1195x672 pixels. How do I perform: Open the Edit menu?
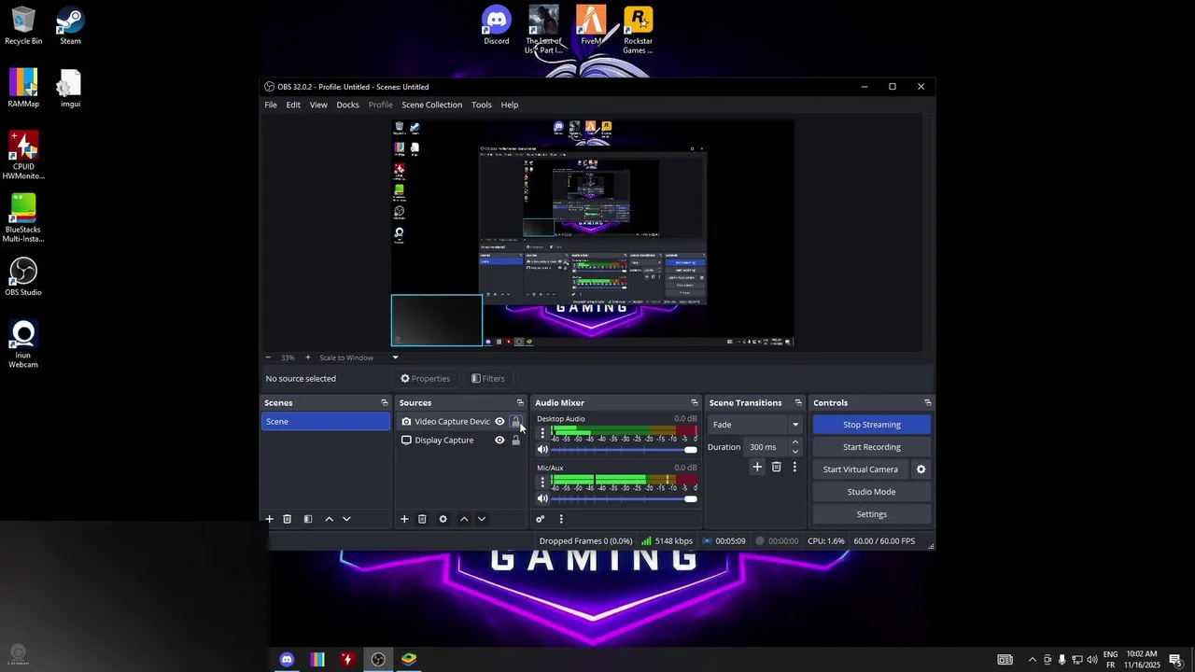click(x=293, y=105)
